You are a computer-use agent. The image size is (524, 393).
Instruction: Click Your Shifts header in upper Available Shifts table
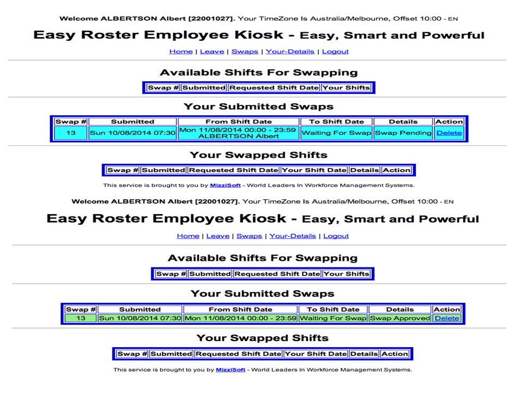[x=346, y=87]
